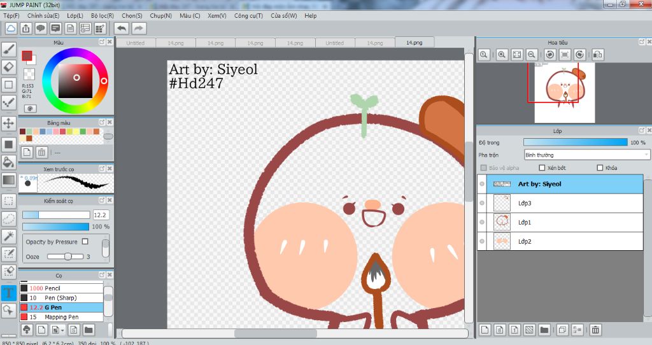Select the Select Pen tool
652x345 pixels.
pos(9,254)
